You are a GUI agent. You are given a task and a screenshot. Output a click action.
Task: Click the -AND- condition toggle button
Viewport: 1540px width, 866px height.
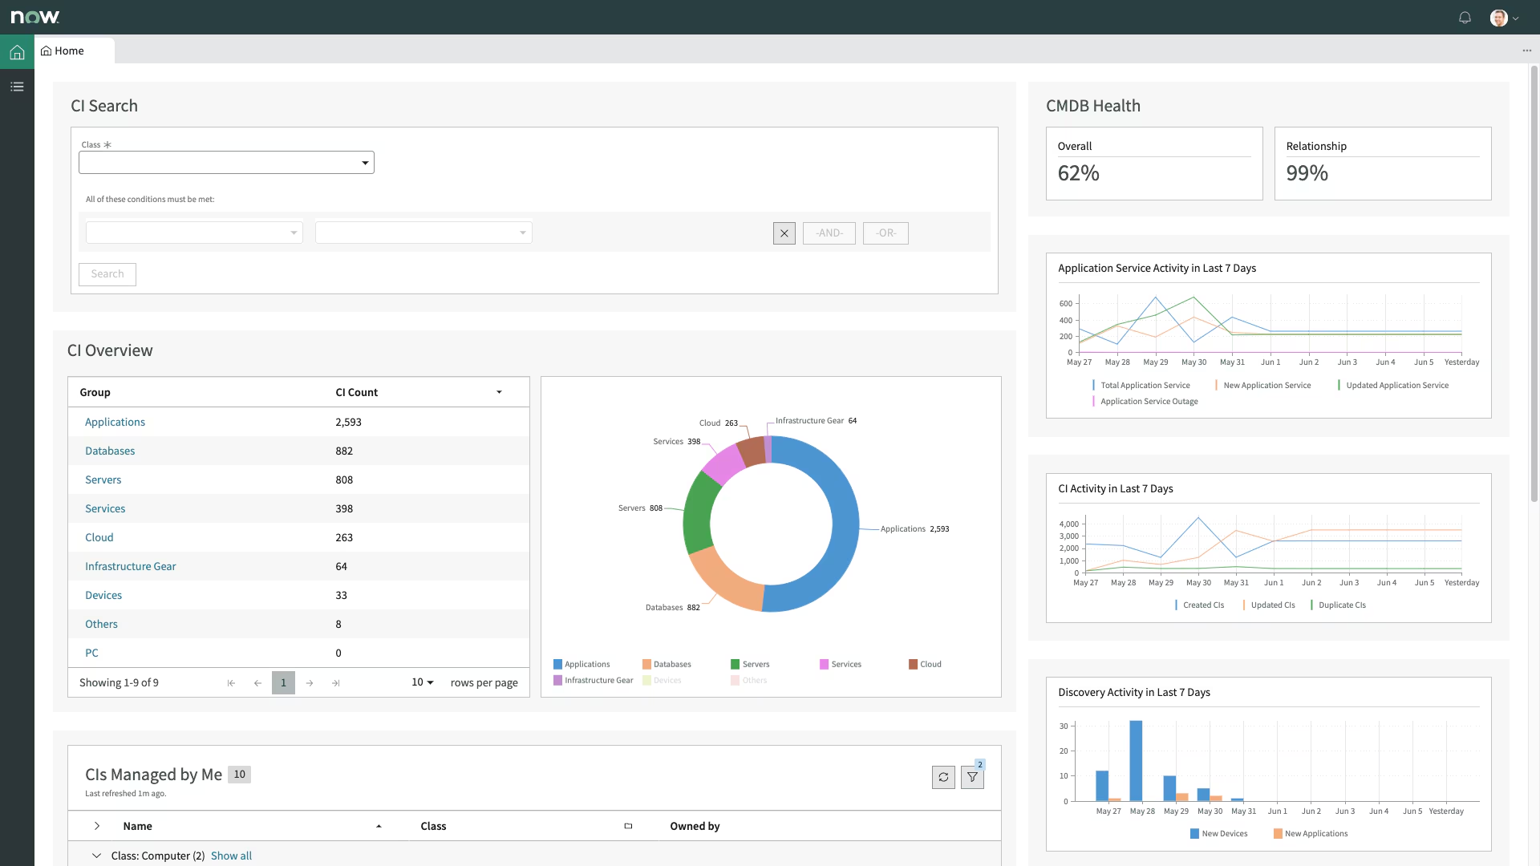click(829, 233)
